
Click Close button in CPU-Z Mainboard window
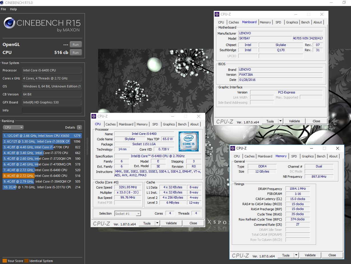[x=316, y=121]
